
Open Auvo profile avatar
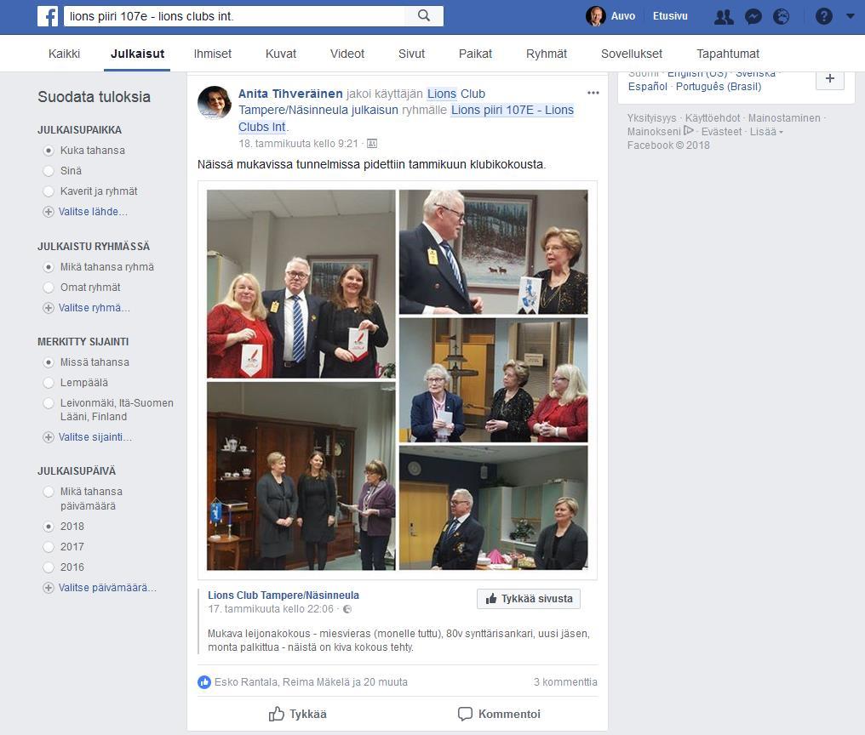coord(595,16)
